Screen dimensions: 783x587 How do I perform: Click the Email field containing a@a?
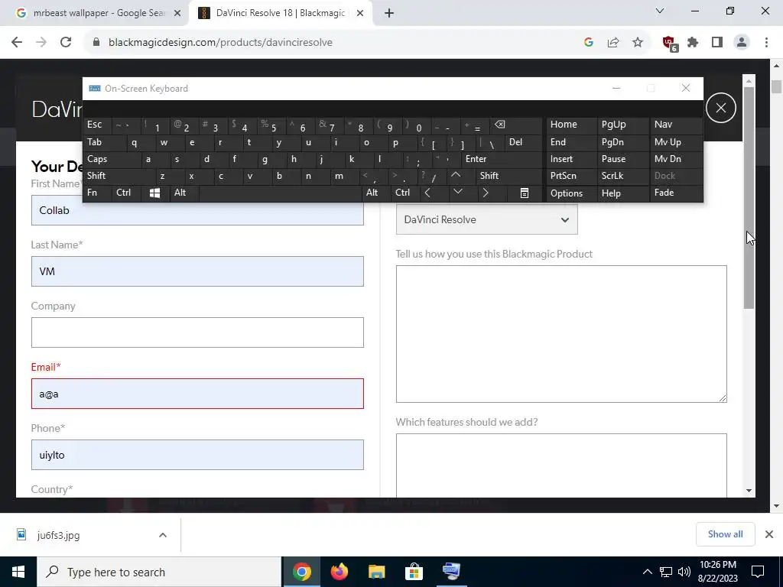197,394
